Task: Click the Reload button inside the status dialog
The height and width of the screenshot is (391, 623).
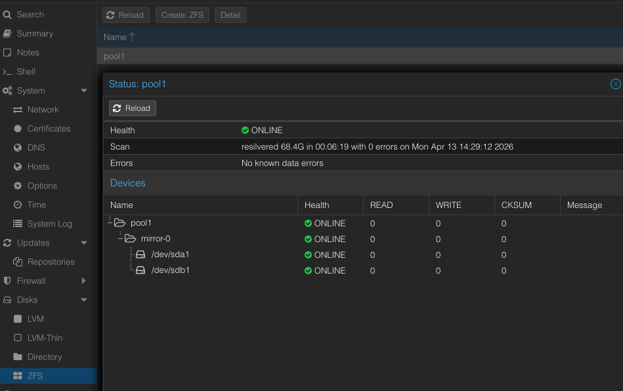Action: (132, 108)
